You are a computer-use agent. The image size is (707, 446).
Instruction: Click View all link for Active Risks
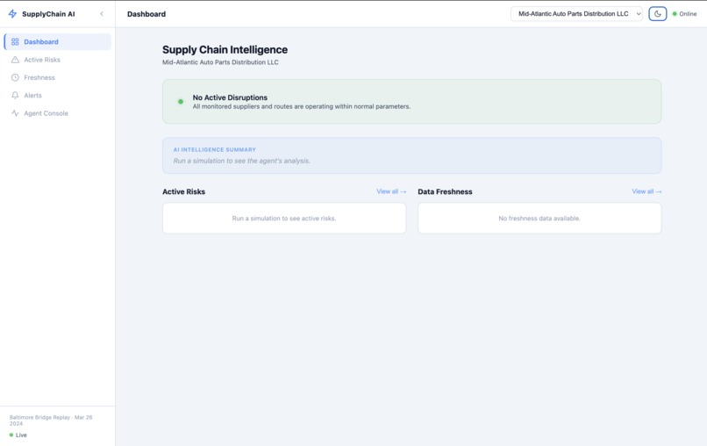coord(391,192)
